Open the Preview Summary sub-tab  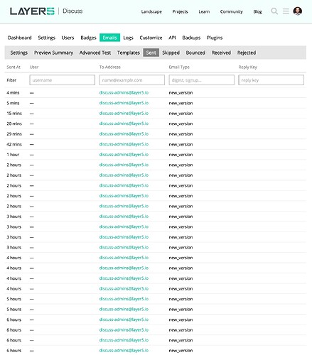tap(53, 53)
